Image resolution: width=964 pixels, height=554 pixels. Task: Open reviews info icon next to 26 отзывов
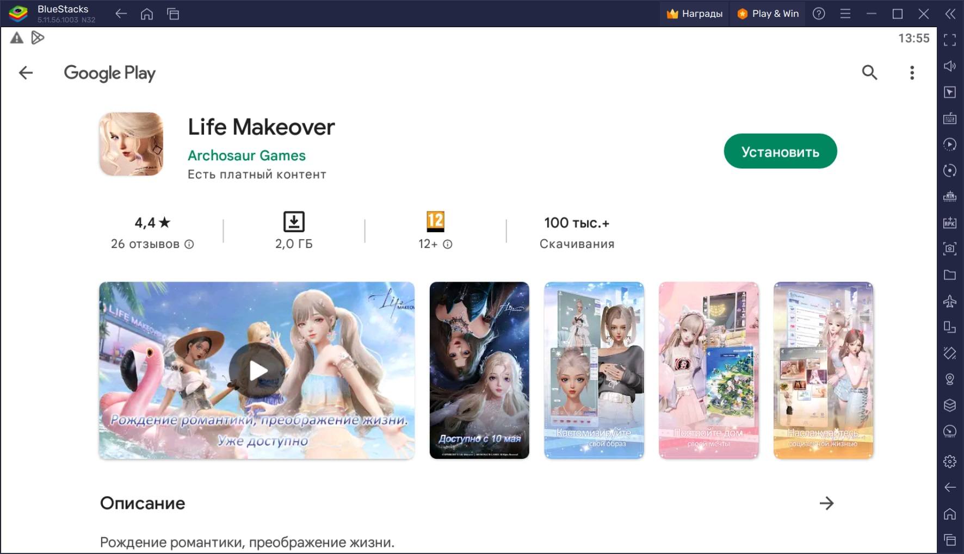click(x=189, y=244)
